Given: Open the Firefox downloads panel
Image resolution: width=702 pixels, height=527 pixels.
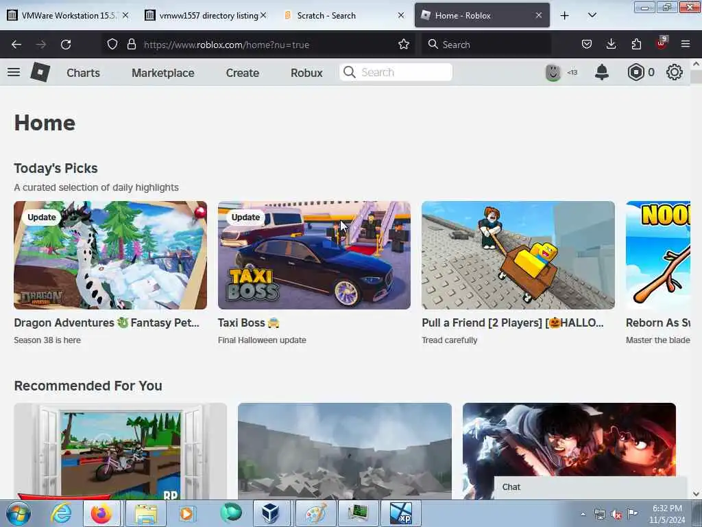Looking at the screenshot, I should pyautogui.click(x=611, y=45).
